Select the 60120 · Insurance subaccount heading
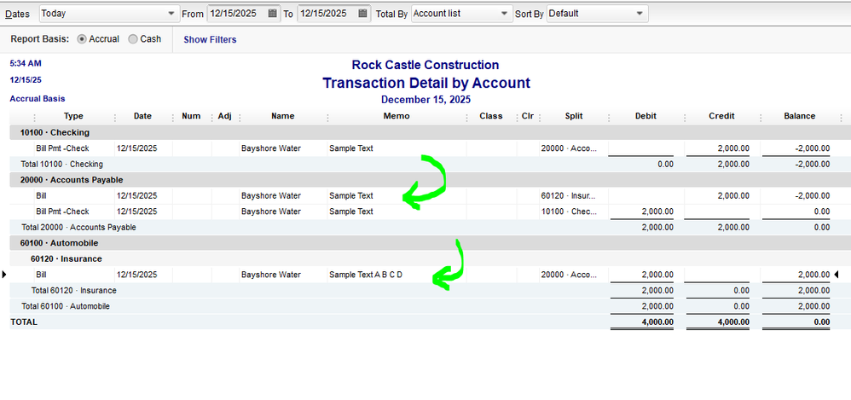 coord(67,259)
